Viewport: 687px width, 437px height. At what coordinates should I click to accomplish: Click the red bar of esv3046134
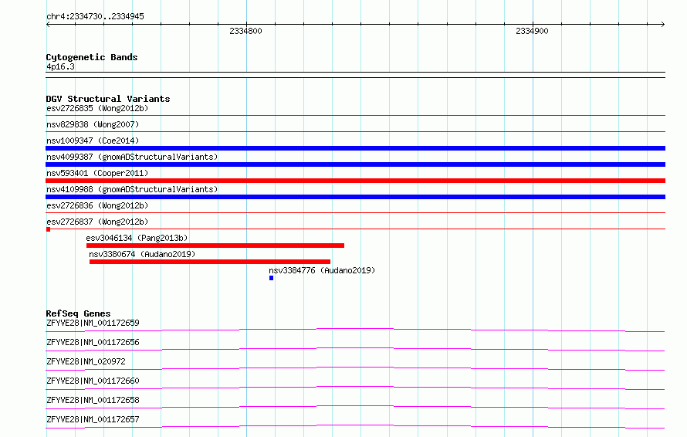tap(215, 246)
